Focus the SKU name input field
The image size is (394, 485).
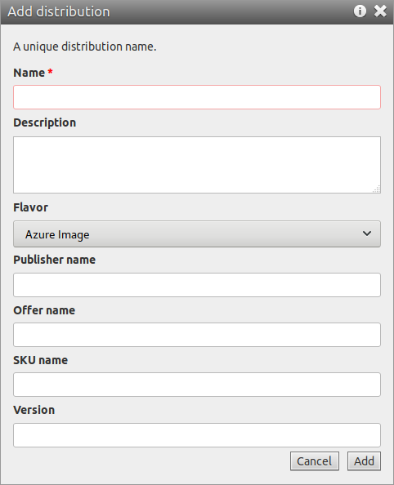coord(197,385)
